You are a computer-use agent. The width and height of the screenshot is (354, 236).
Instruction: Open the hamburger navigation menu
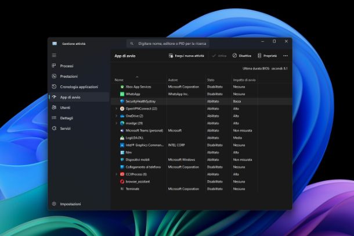click(54, 55)
